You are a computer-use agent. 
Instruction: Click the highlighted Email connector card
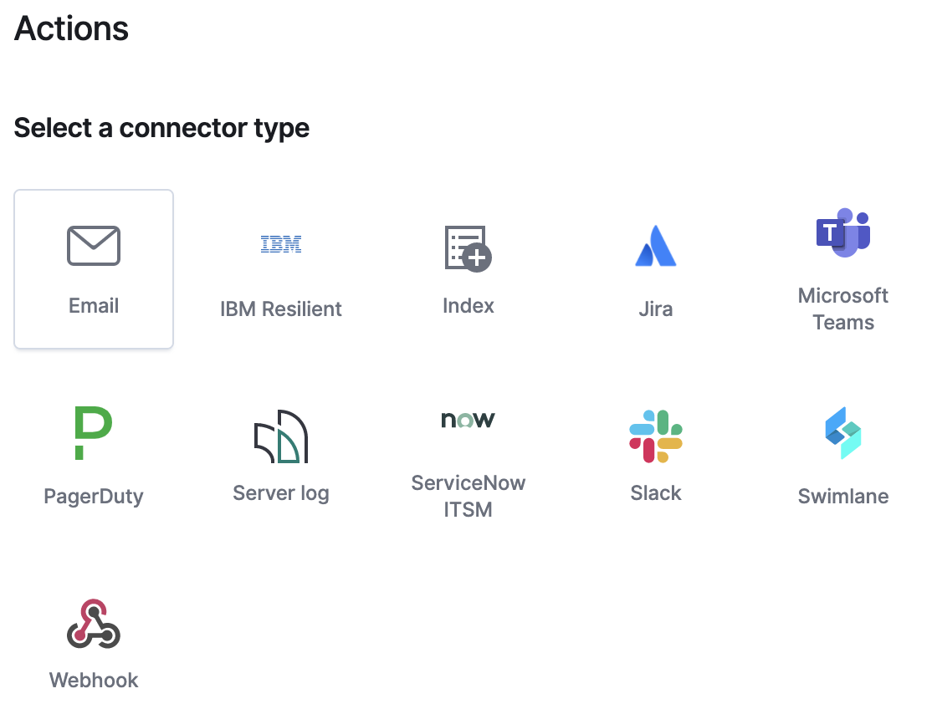[x=94, y=269]
